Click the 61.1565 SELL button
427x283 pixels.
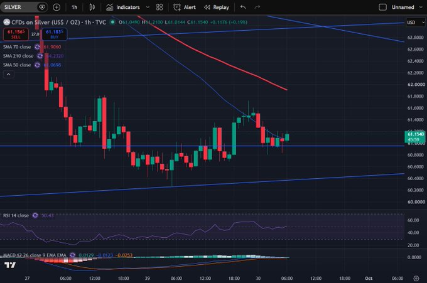pyautogui.click(x=16, y=34)
